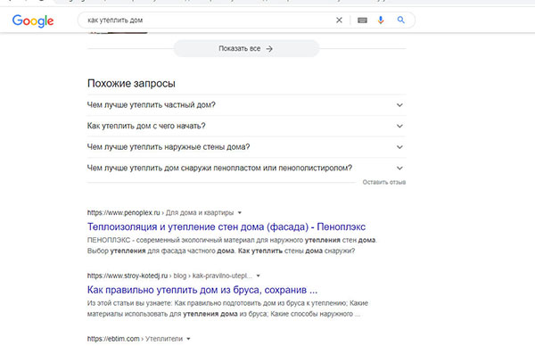Open dropdown arrow next to ebtim.com URL
Viewport: 535px width, 346px height.
[188, 339]
